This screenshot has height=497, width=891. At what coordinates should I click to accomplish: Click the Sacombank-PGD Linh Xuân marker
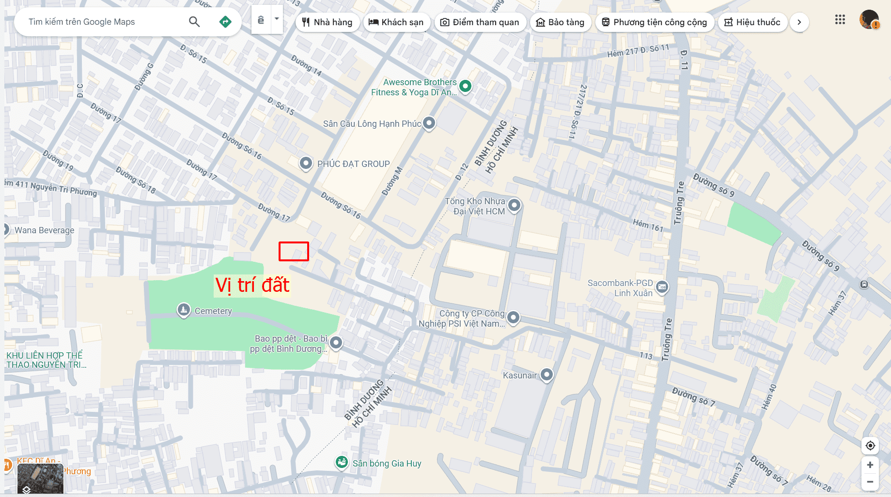click(662, 287)
